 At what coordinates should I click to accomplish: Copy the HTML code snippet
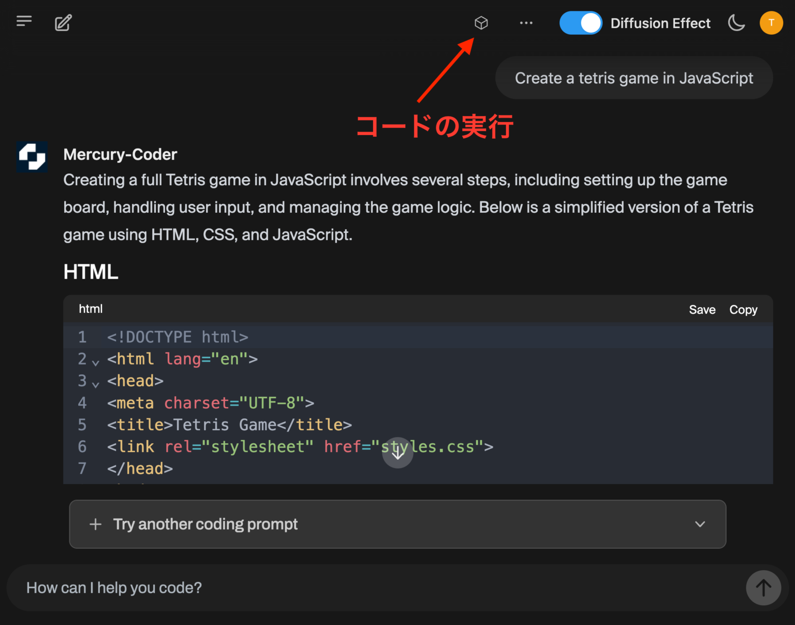[743, 309]
